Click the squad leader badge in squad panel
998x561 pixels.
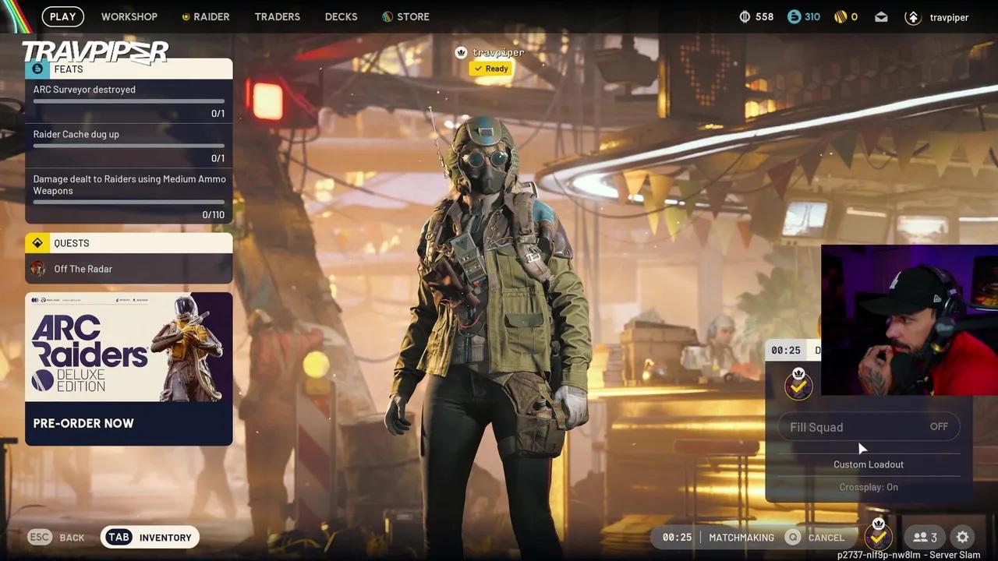point(798,384)
